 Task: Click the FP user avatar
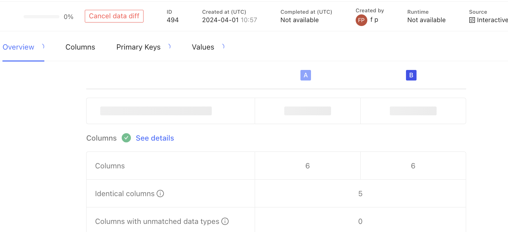(361, 20)
